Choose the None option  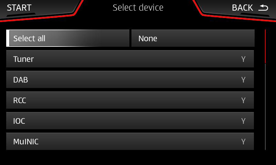(193, 38)
